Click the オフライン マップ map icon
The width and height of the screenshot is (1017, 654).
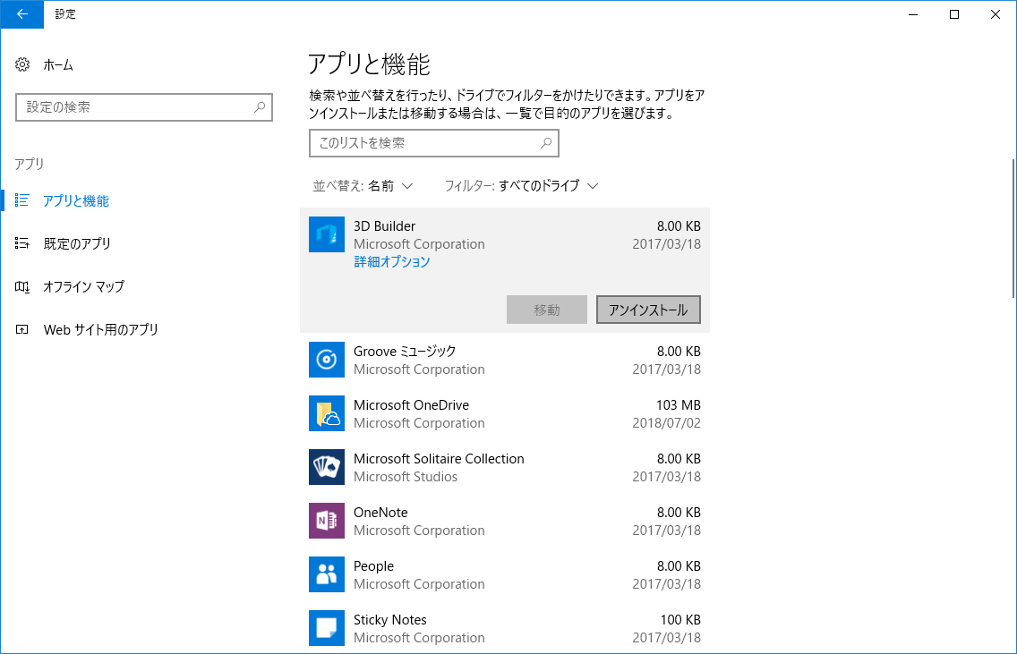coord(22,286)
